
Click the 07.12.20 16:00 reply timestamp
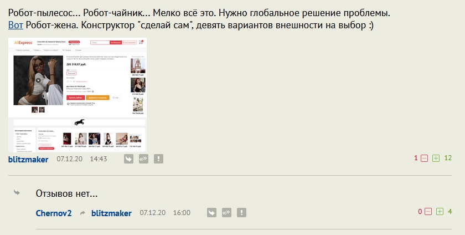(x=165, y=213)
